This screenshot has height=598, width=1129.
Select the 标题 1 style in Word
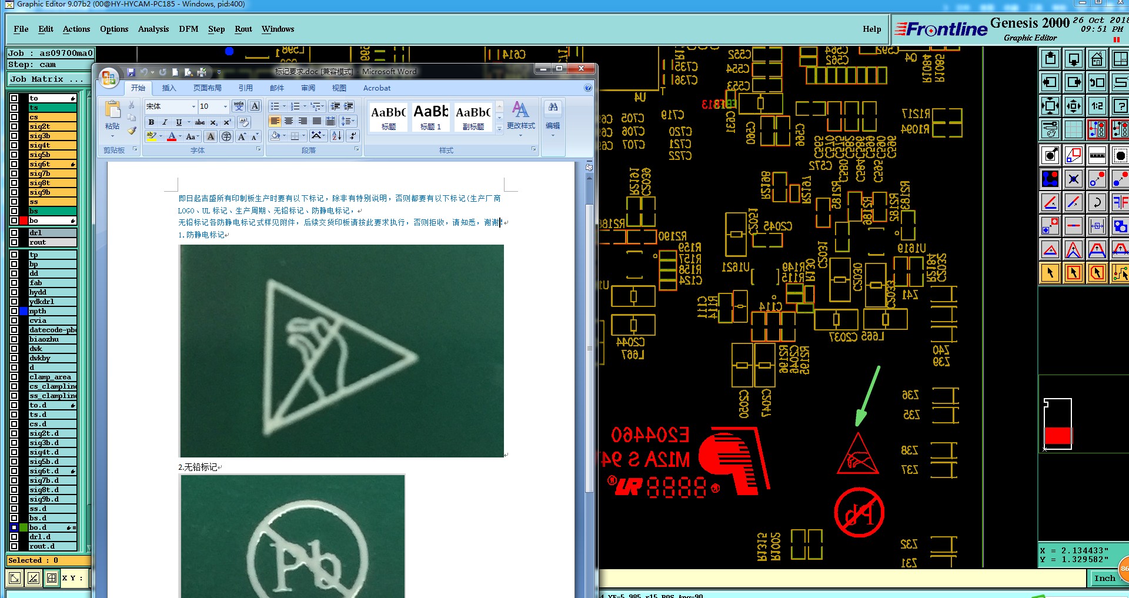pos(431,116)
